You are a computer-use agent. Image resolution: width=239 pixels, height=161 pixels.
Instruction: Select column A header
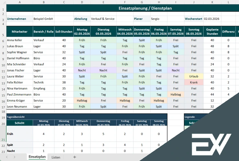pyautogui.click(x=19, y=2)
